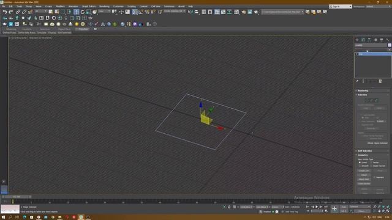Click Define Flows in the ribbon

tap(10, 32)
